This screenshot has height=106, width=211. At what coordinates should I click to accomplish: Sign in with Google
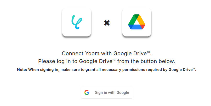tap(107, 93)
